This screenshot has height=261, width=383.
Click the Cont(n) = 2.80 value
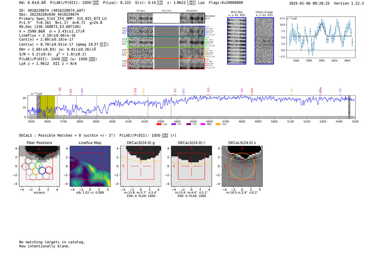[x=46, y=39]
